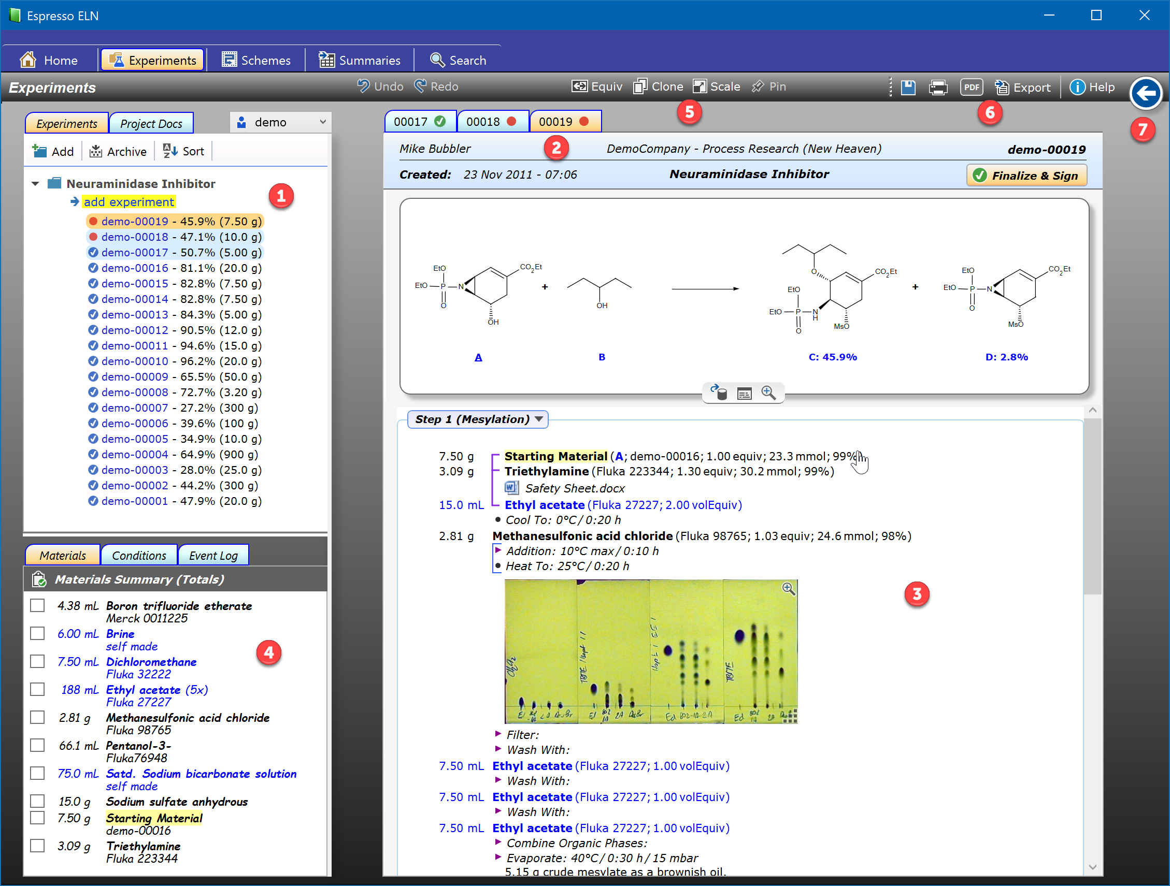The height and width of the screenshot is (886, 1170).
Task: Open the Summaries tab
Action: pyautogui.click(x=360, y=60)
